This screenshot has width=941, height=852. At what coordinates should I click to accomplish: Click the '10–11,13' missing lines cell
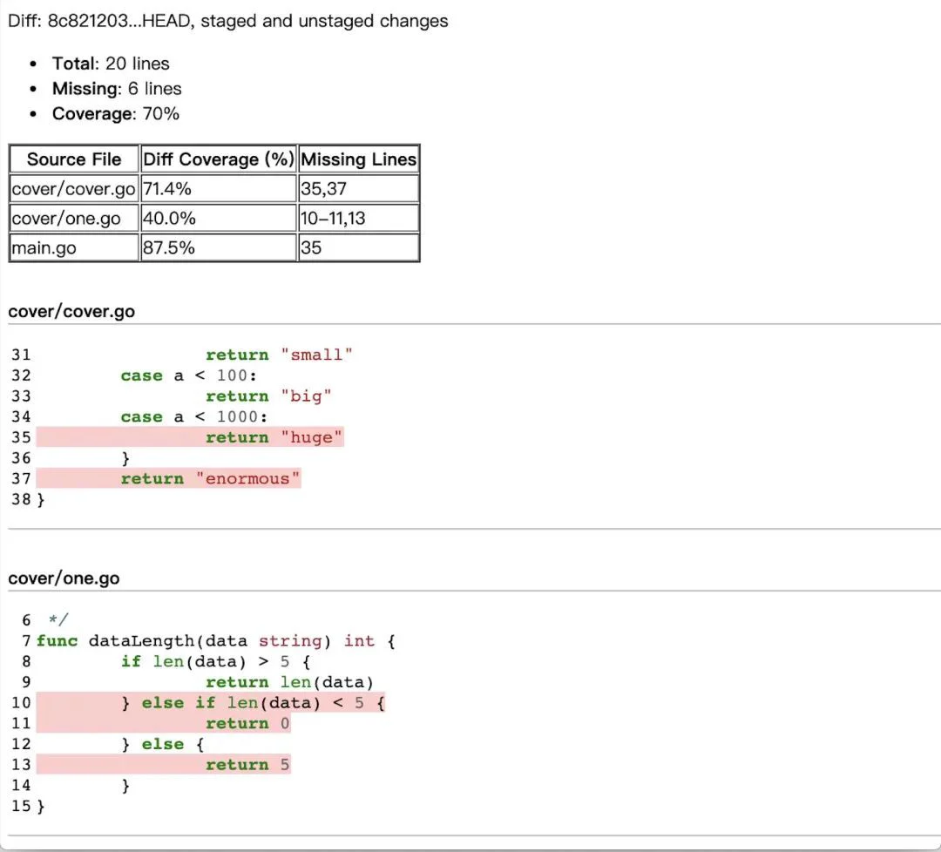pos(358,219)
